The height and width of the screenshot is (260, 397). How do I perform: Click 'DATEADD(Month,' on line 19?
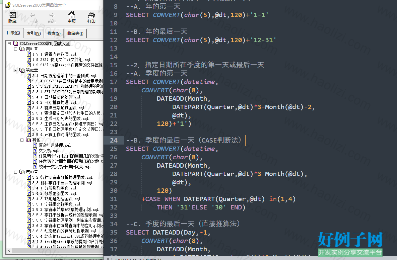[x=184, y=99]
